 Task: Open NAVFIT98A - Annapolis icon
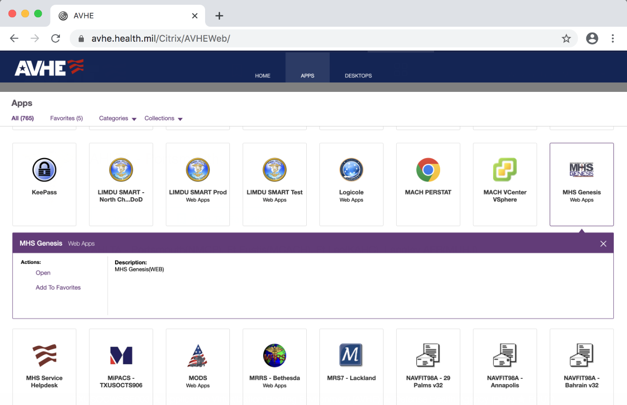[505, 355]
